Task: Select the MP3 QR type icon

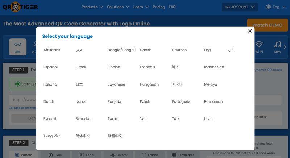Action: pos(277,47)
